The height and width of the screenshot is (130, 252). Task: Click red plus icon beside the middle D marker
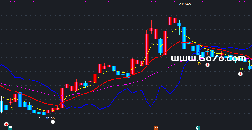208,65
